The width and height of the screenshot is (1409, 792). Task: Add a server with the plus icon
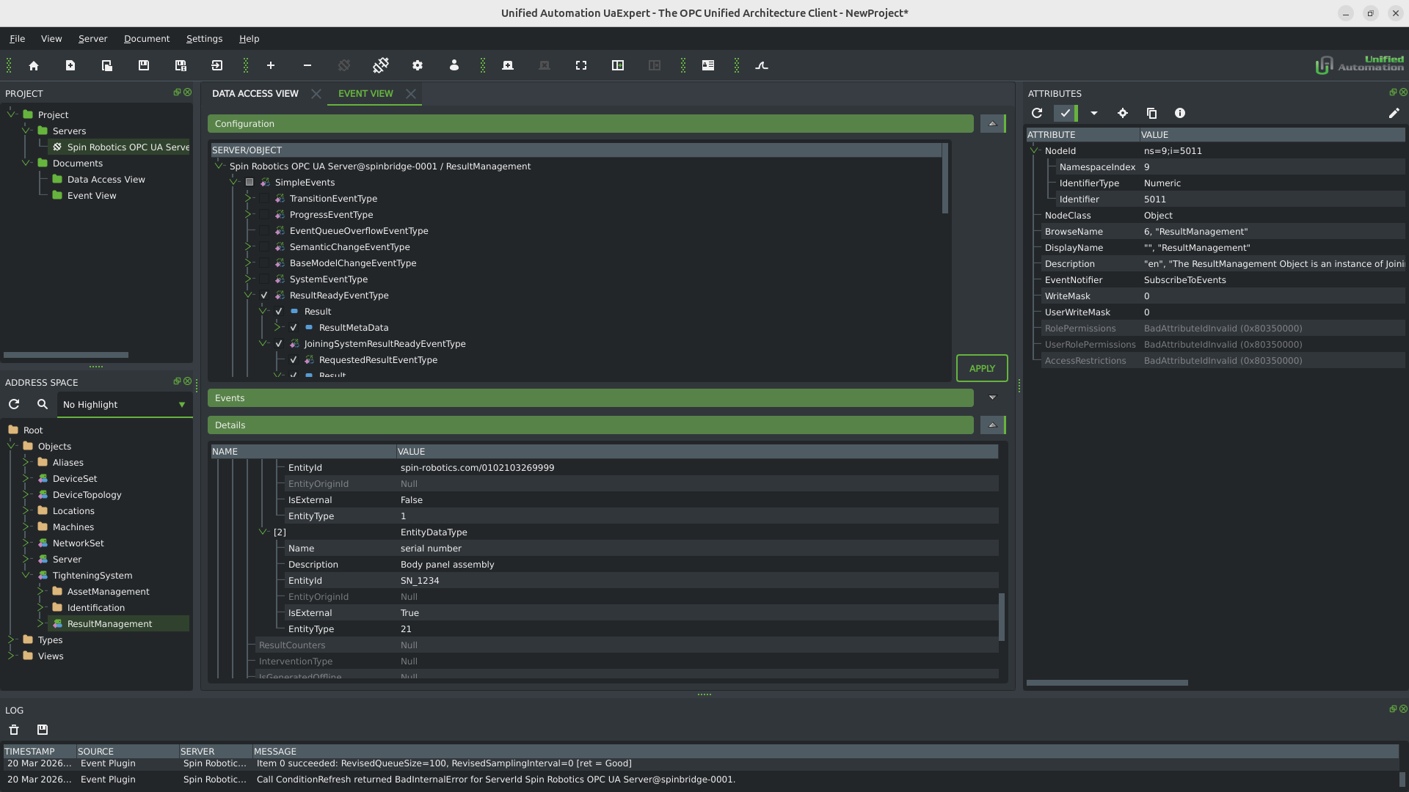[x=271, y=66]
